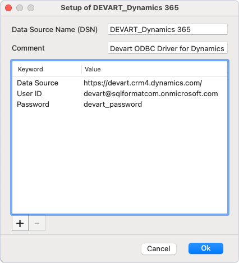Close the setup window with red button
The image size is (239, 263).
[x=8, y=8]
